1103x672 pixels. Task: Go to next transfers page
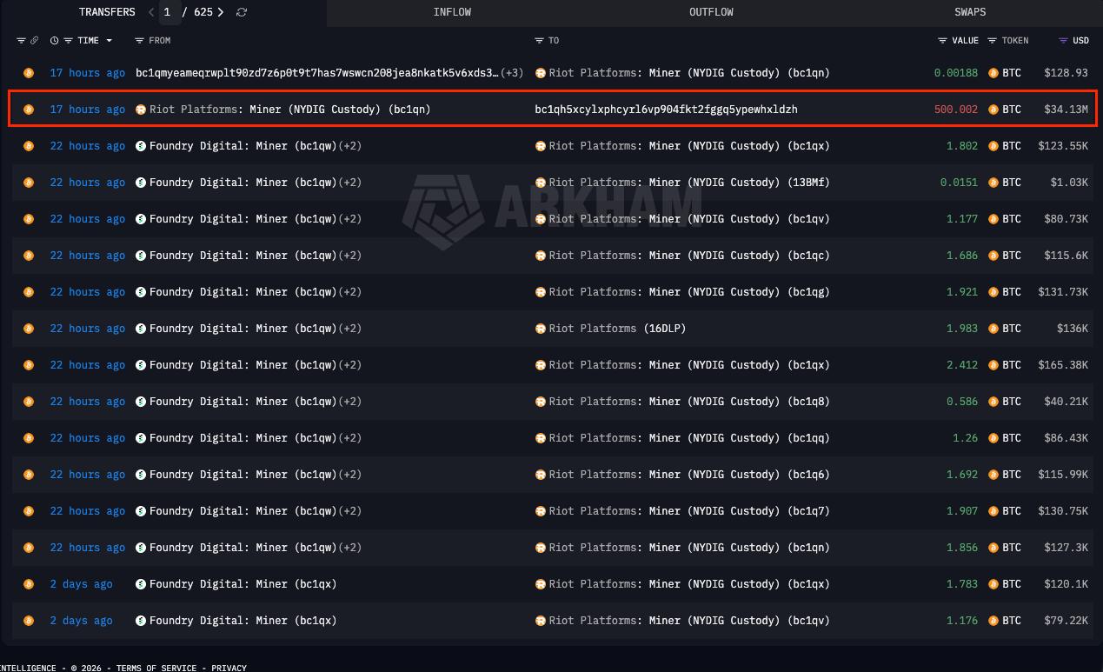[x=221, y=12]
